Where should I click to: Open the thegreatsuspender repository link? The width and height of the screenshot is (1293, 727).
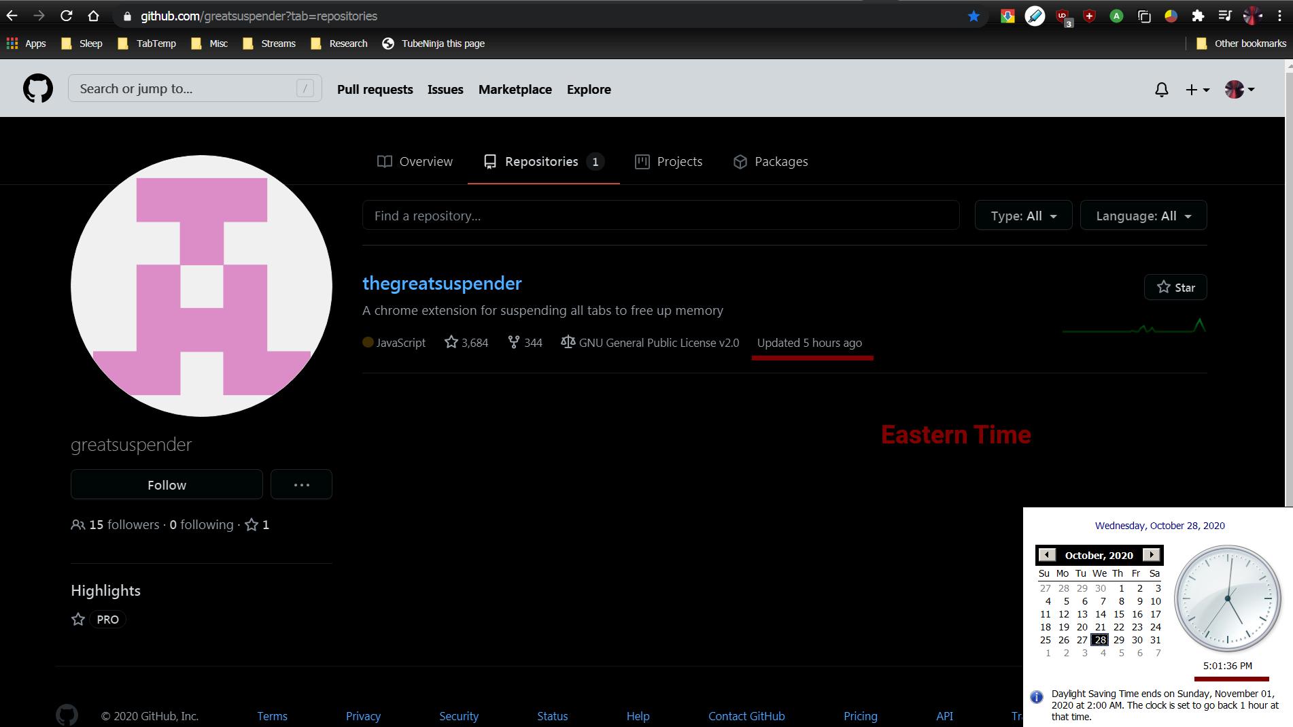coord(442,283)
